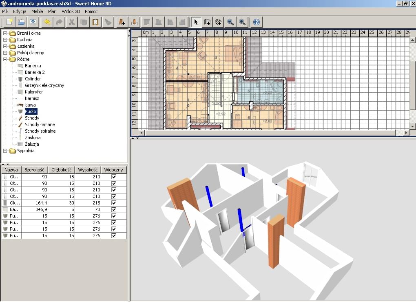Screen dimensions: 416x302
Task: Paste from clipboard icon
Action: point(95,22)
